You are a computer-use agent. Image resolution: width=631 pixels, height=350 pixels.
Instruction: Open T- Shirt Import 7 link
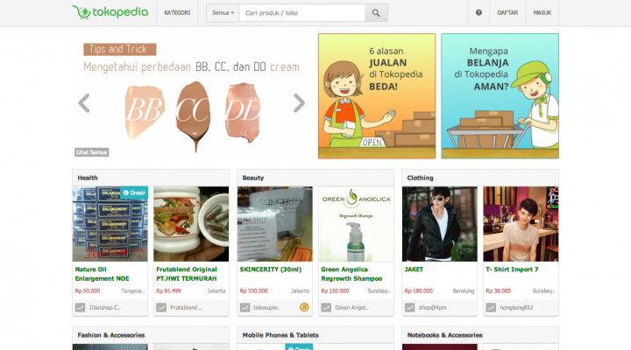tap(512, 269)
